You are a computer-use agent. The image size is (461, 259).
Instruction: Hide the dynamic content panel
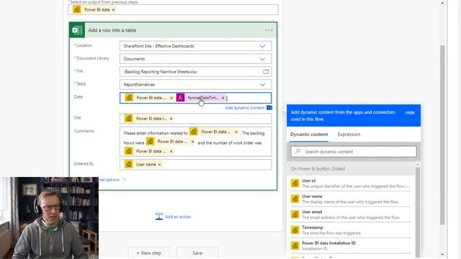pyautogui.click(x=410, y=112)
